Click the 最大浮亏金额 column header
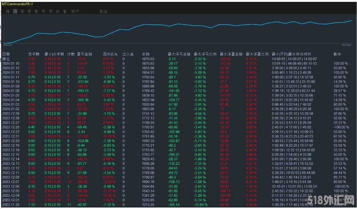This screenshot has width=357, height=209. point(179,54)
